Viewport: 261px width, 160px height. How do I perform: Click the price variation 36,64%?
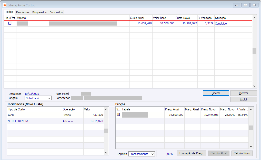click(x=243, y=115)
